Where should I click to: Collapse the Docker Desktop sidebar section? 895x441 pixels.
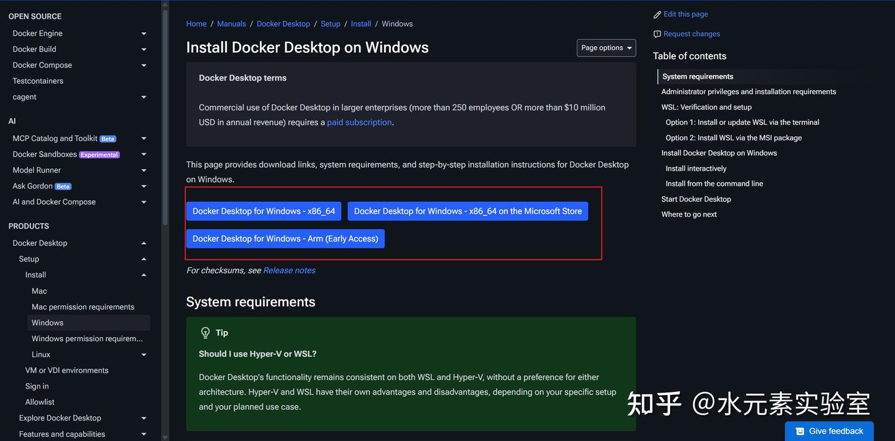[x=144, y=243]
